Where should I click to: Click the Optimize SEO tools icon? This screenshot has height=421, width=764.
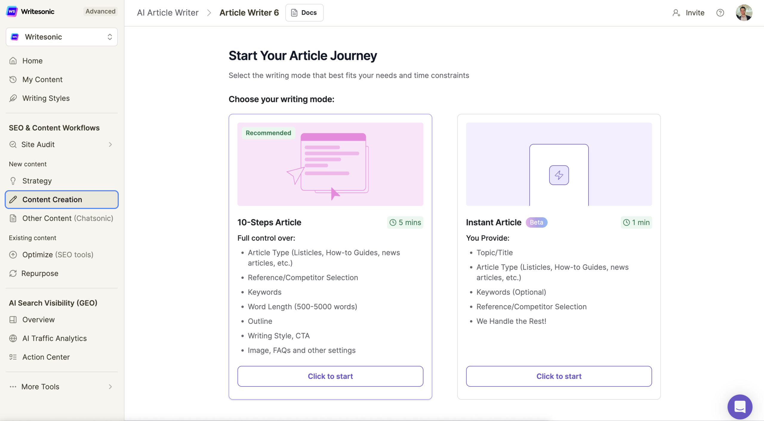point(13,255)
